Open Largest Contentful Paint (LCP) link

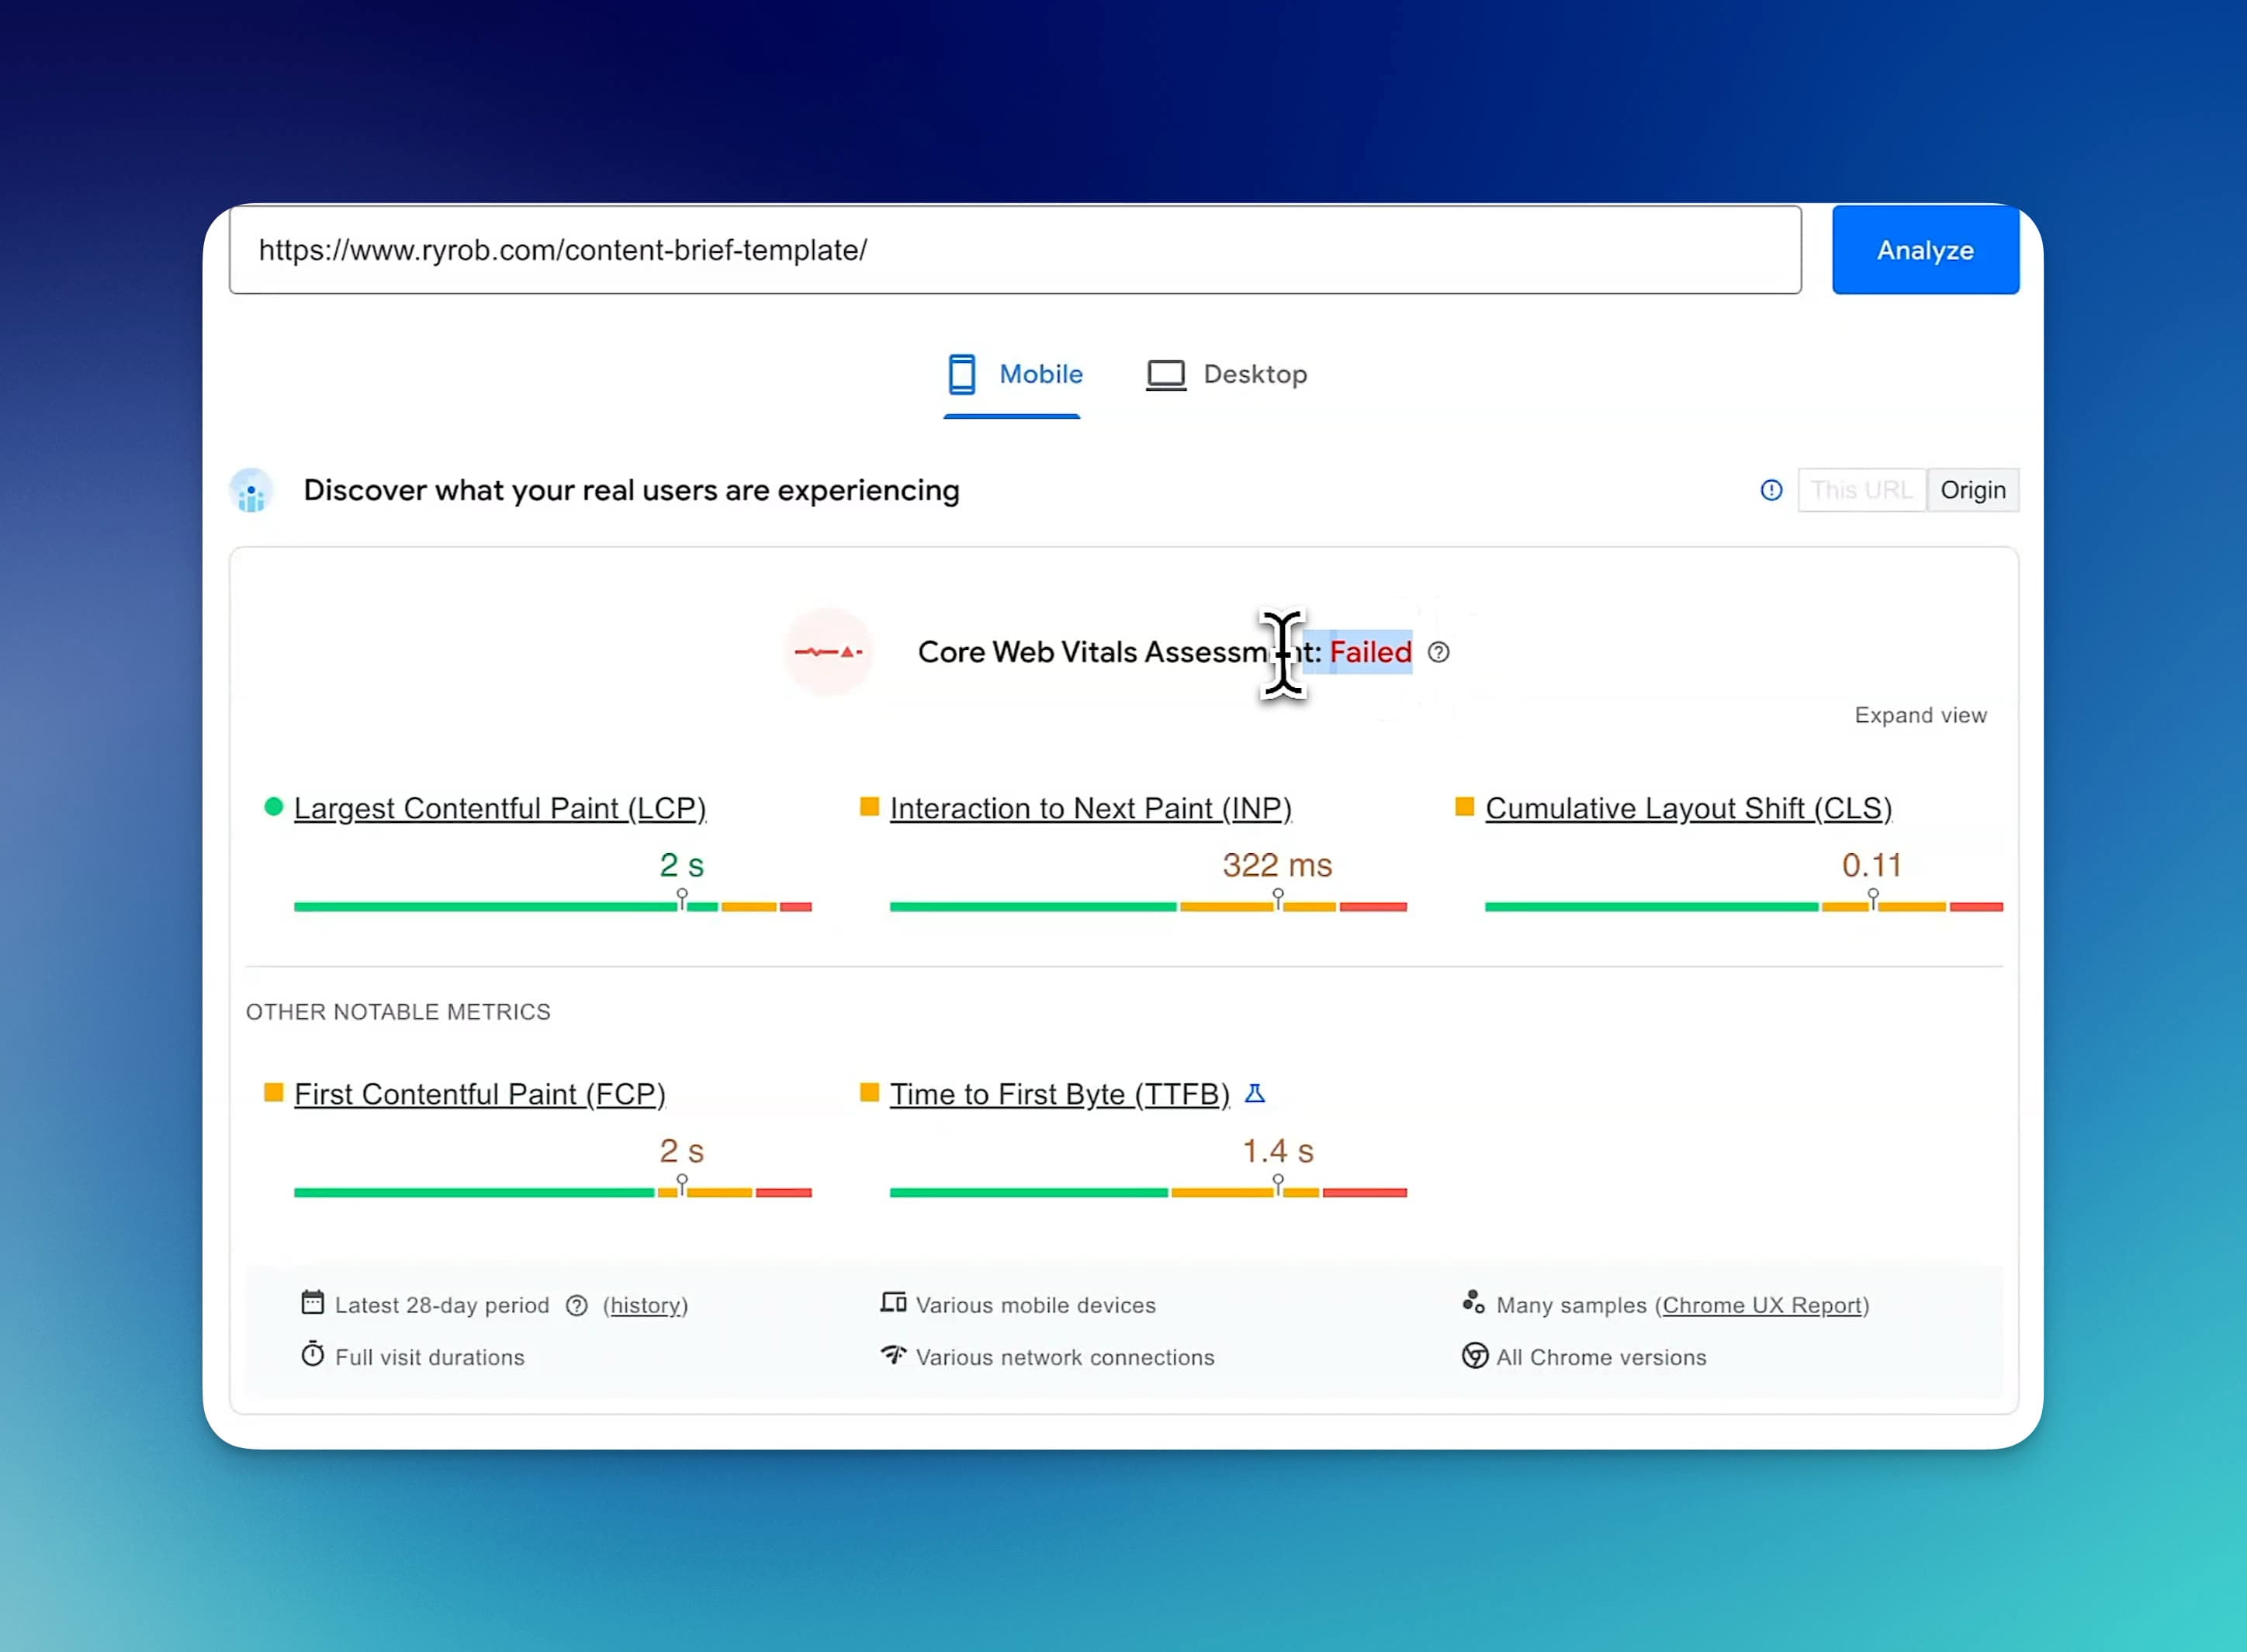(x=499, y=808)
